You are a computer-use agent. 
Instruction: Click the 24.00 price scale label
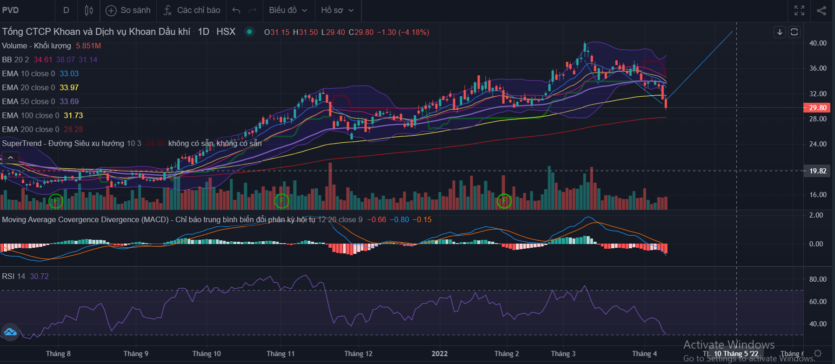pyautogui.click(x=818, y=144)
